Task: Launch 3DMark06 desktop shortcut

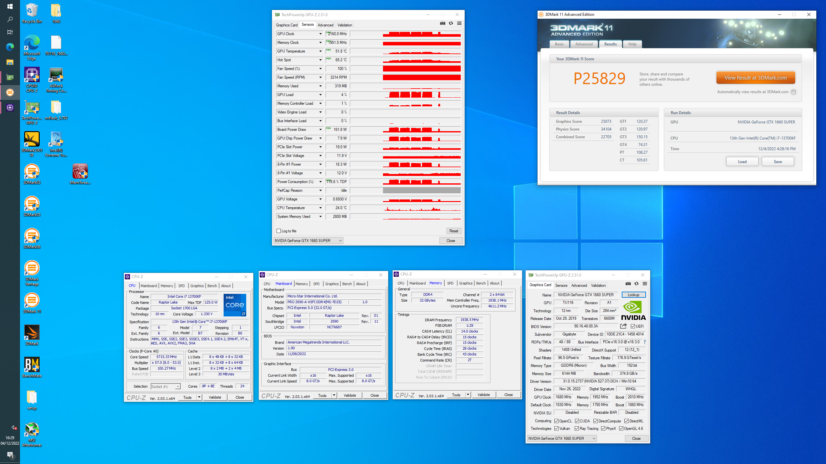Action: point(32,239)
